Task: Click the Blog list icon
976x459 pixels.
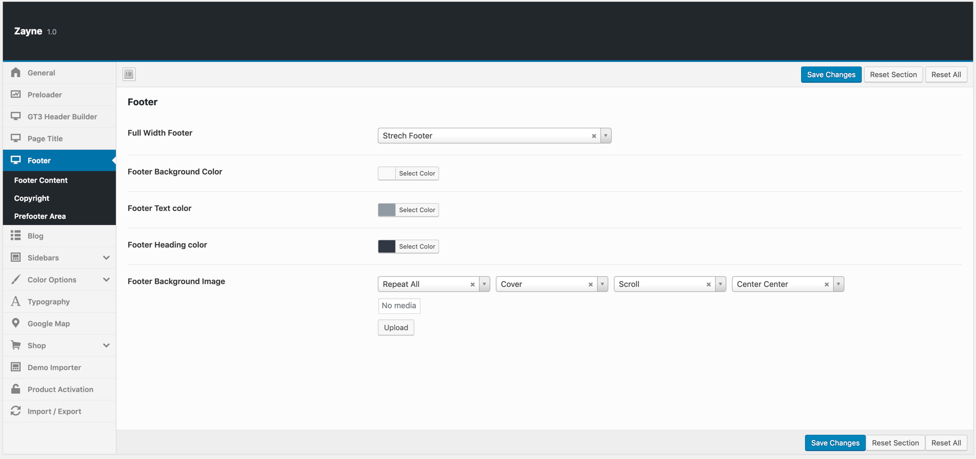Action: click(x=16, y=236)
